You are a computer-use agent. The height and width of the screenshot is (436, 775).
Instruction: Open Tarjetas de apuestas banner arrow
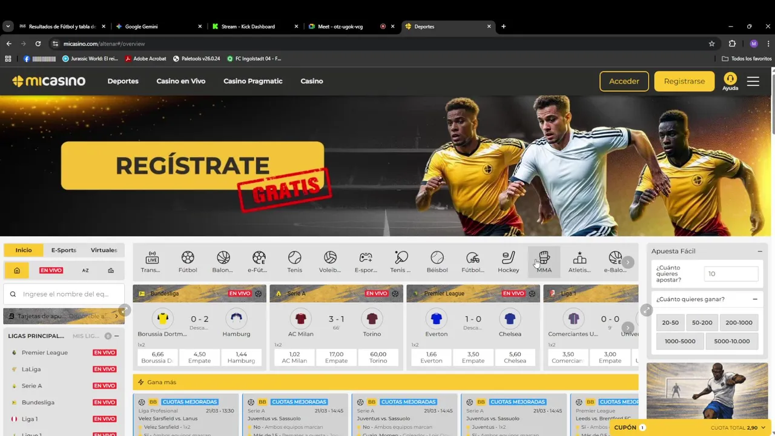pyautogui.click(x=117, y=316)
